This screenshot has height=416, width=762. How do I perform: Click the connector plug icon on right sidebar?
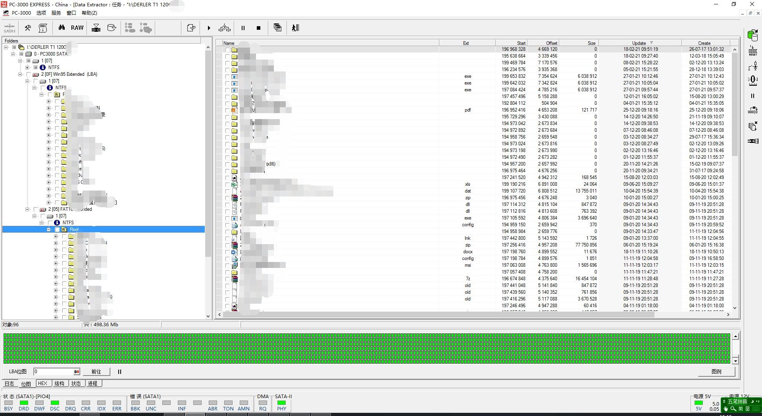click(x=753, y=141)
